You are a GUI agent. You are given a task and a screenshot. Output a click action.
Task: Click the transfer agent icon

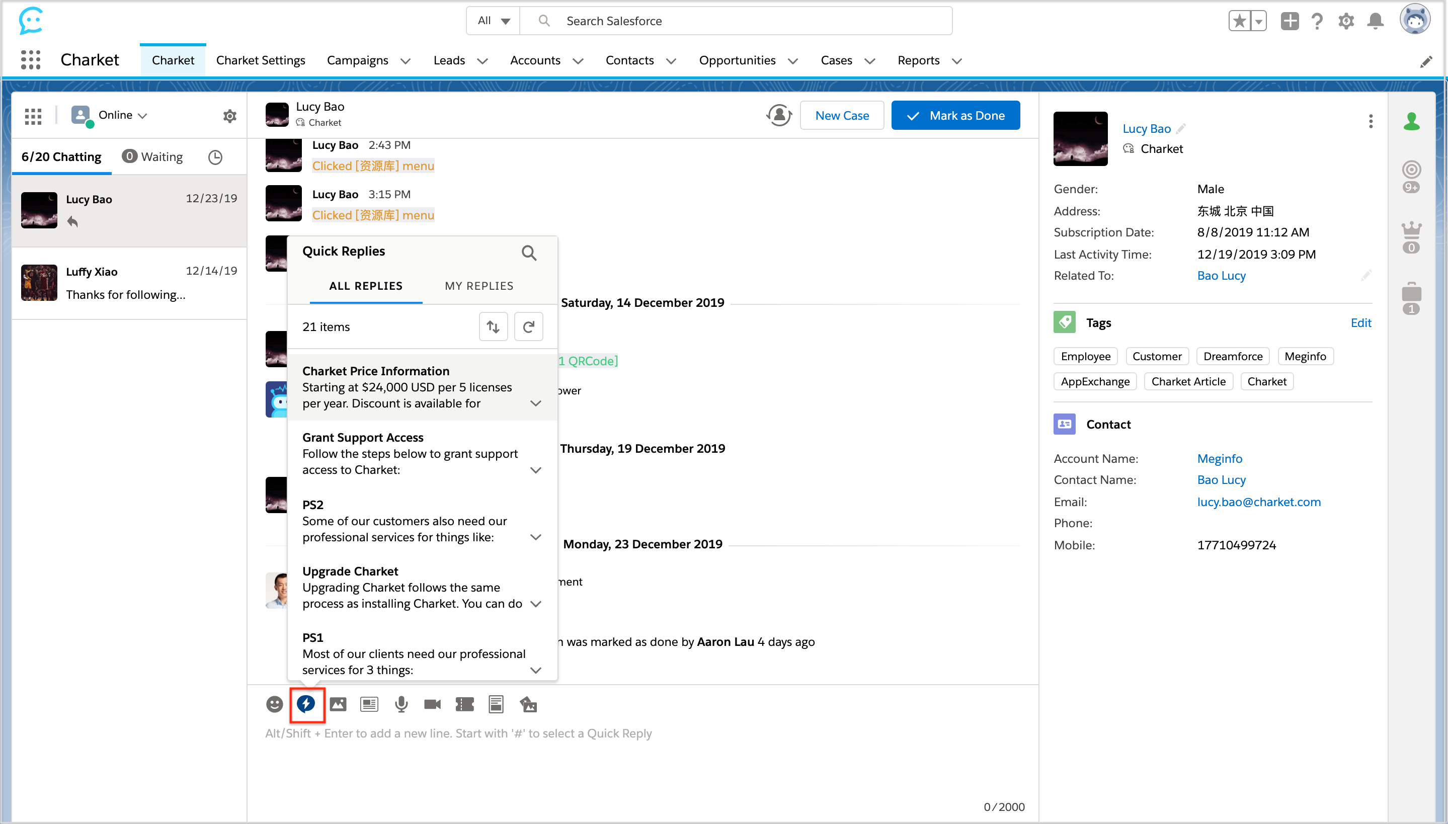(x=779, y=116)
